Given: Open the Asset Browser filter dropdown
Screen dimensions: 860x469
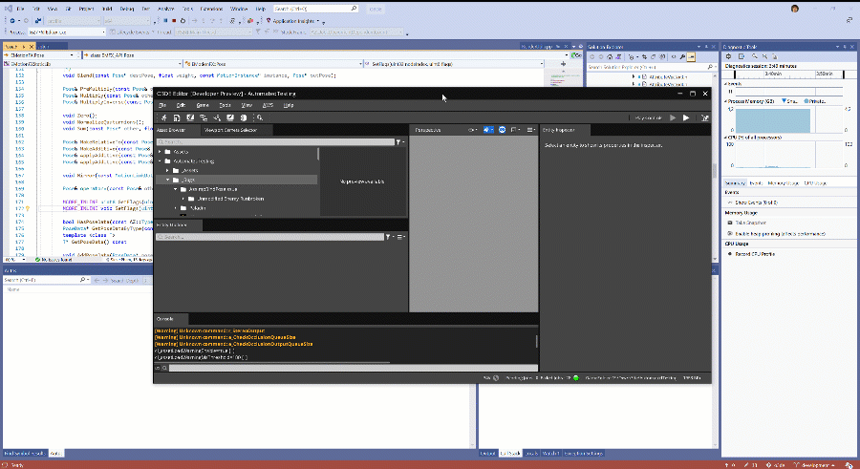Looking at the screenshot, I should (x=400, y=142).
